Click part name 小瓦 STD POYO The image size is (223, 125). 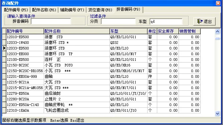(x=59, y=65)
